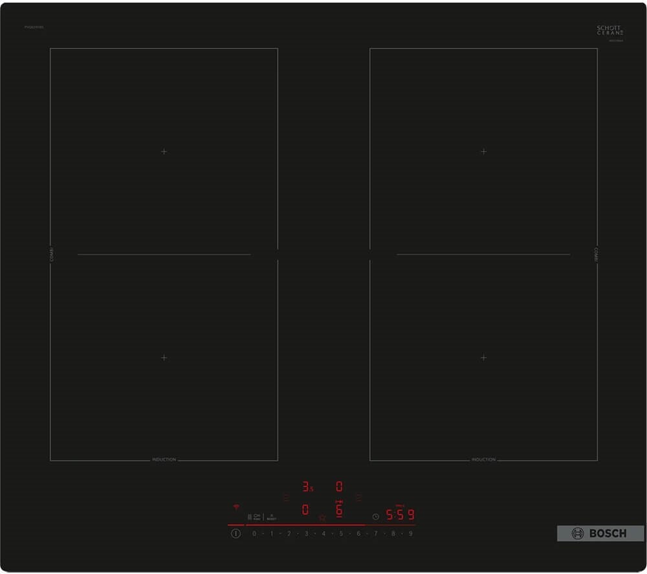647x574 pixels.
Task: Tap the right flex zone link icon
Action: click(x=358, y=497)
